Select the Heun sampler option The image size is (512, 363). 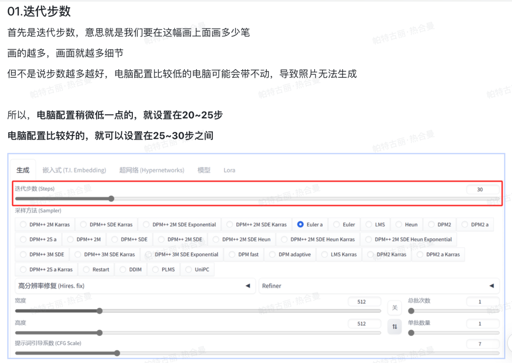[x=407, y=225]
